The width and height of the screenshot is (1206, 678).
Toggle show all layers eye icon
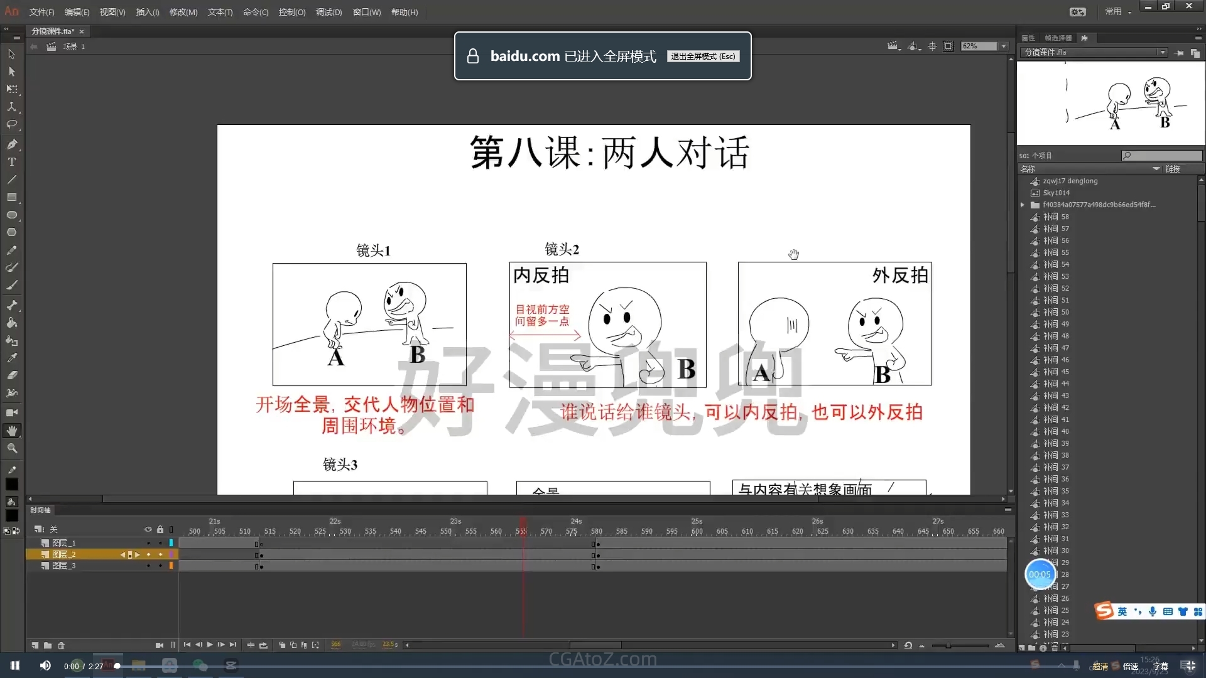tap(148, 529)
